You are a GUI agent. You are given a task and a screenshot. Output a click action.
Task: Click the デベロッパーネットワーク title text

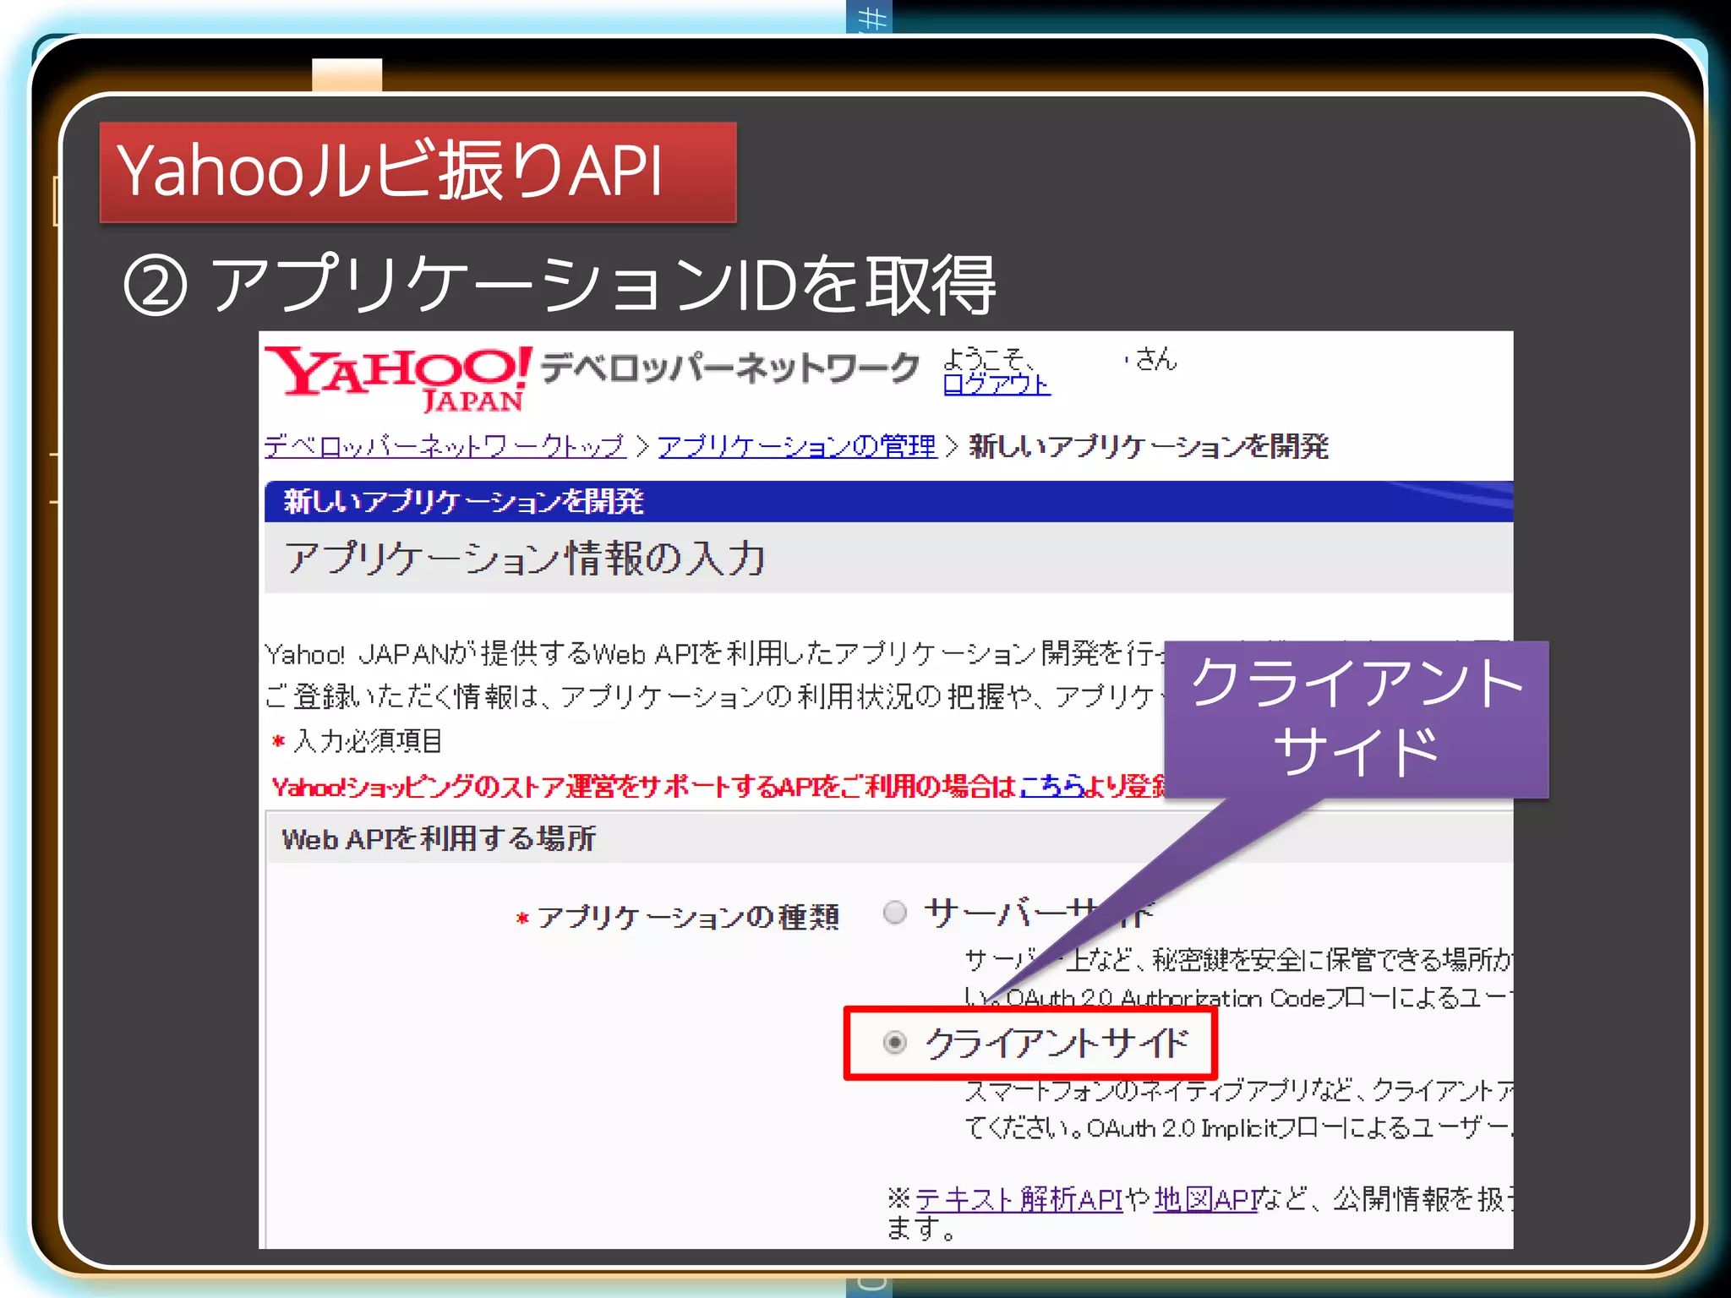730,368
